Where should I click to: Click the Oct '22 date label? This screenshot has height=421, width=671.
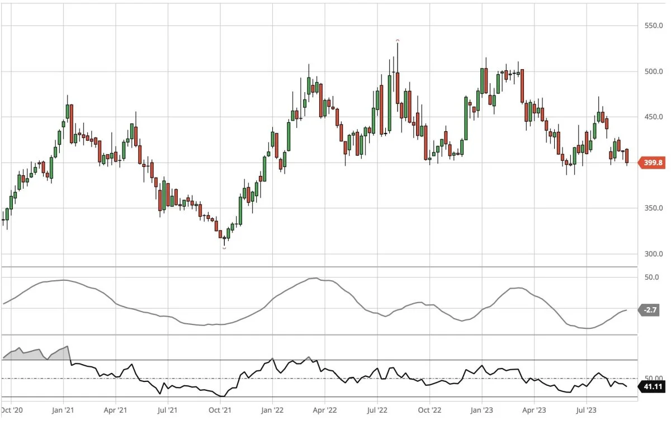click(429, 410)
